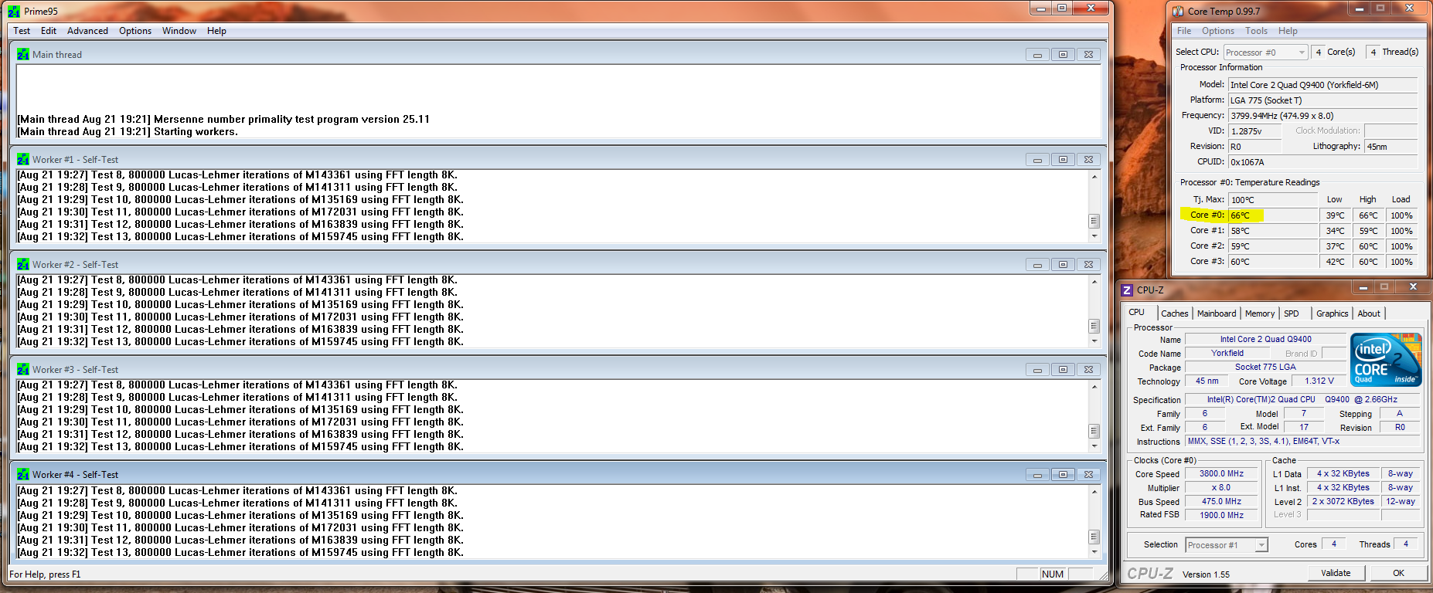The width and height of the screenshot is (1433, 593).
Task: Click the Main thread window icon
Action: click(23, 54)
